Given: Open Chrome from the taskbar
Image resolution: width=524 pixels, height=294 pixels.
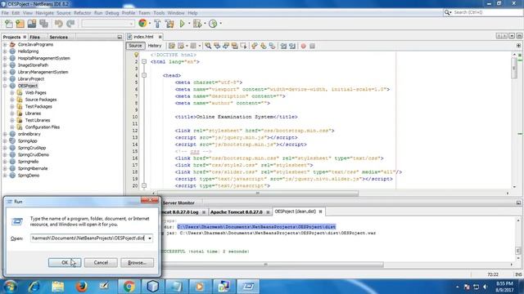Looking at the screenshot, I should tap(129, 287).
